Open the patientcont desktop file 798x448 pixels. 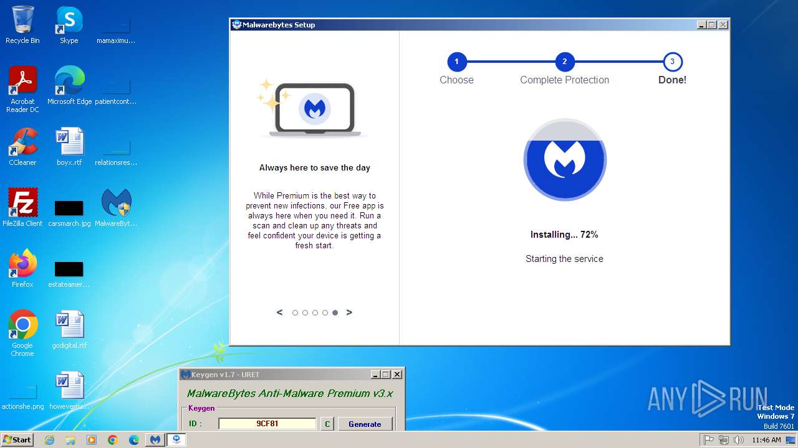[x=116, y=92]
